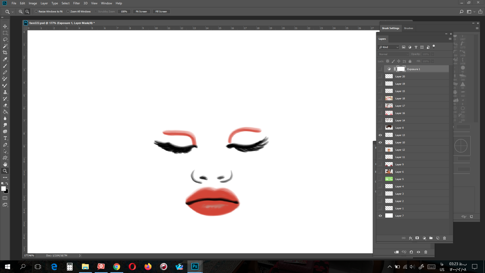The width and height of the screenshot is (485, 273).
Task: Select the Hand tool
Action: point(5,164)
